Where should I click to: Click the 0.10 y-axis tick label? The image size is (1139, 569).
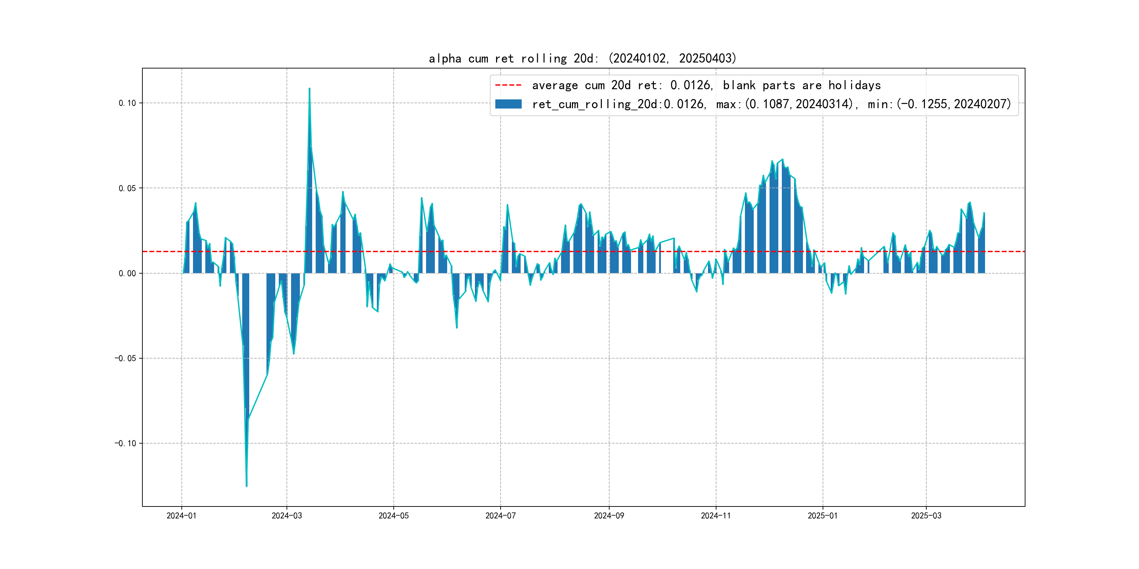coord(127,103)
